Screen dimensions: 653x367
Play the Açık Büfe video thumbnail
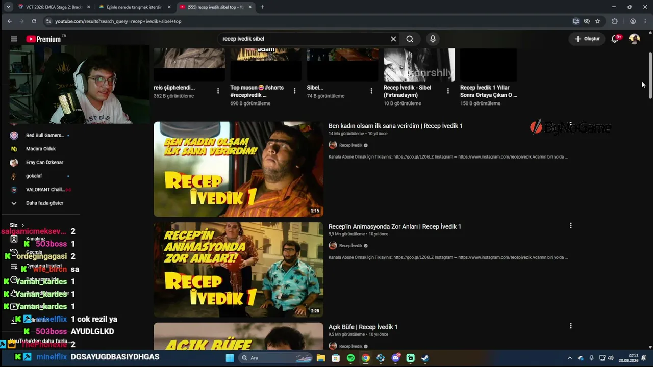point(238,336)
